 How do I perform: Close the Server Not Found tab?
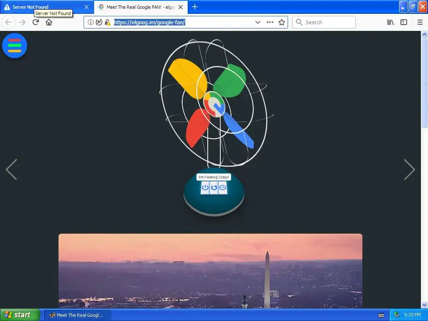(87, 7)
